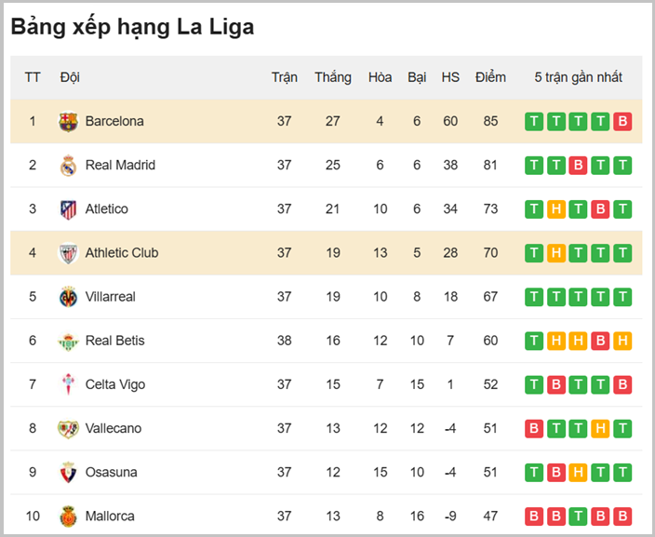Screen dimensions: 655x537
Task: Click Real Madrid's red B loss badge
Action: point(578,166)
